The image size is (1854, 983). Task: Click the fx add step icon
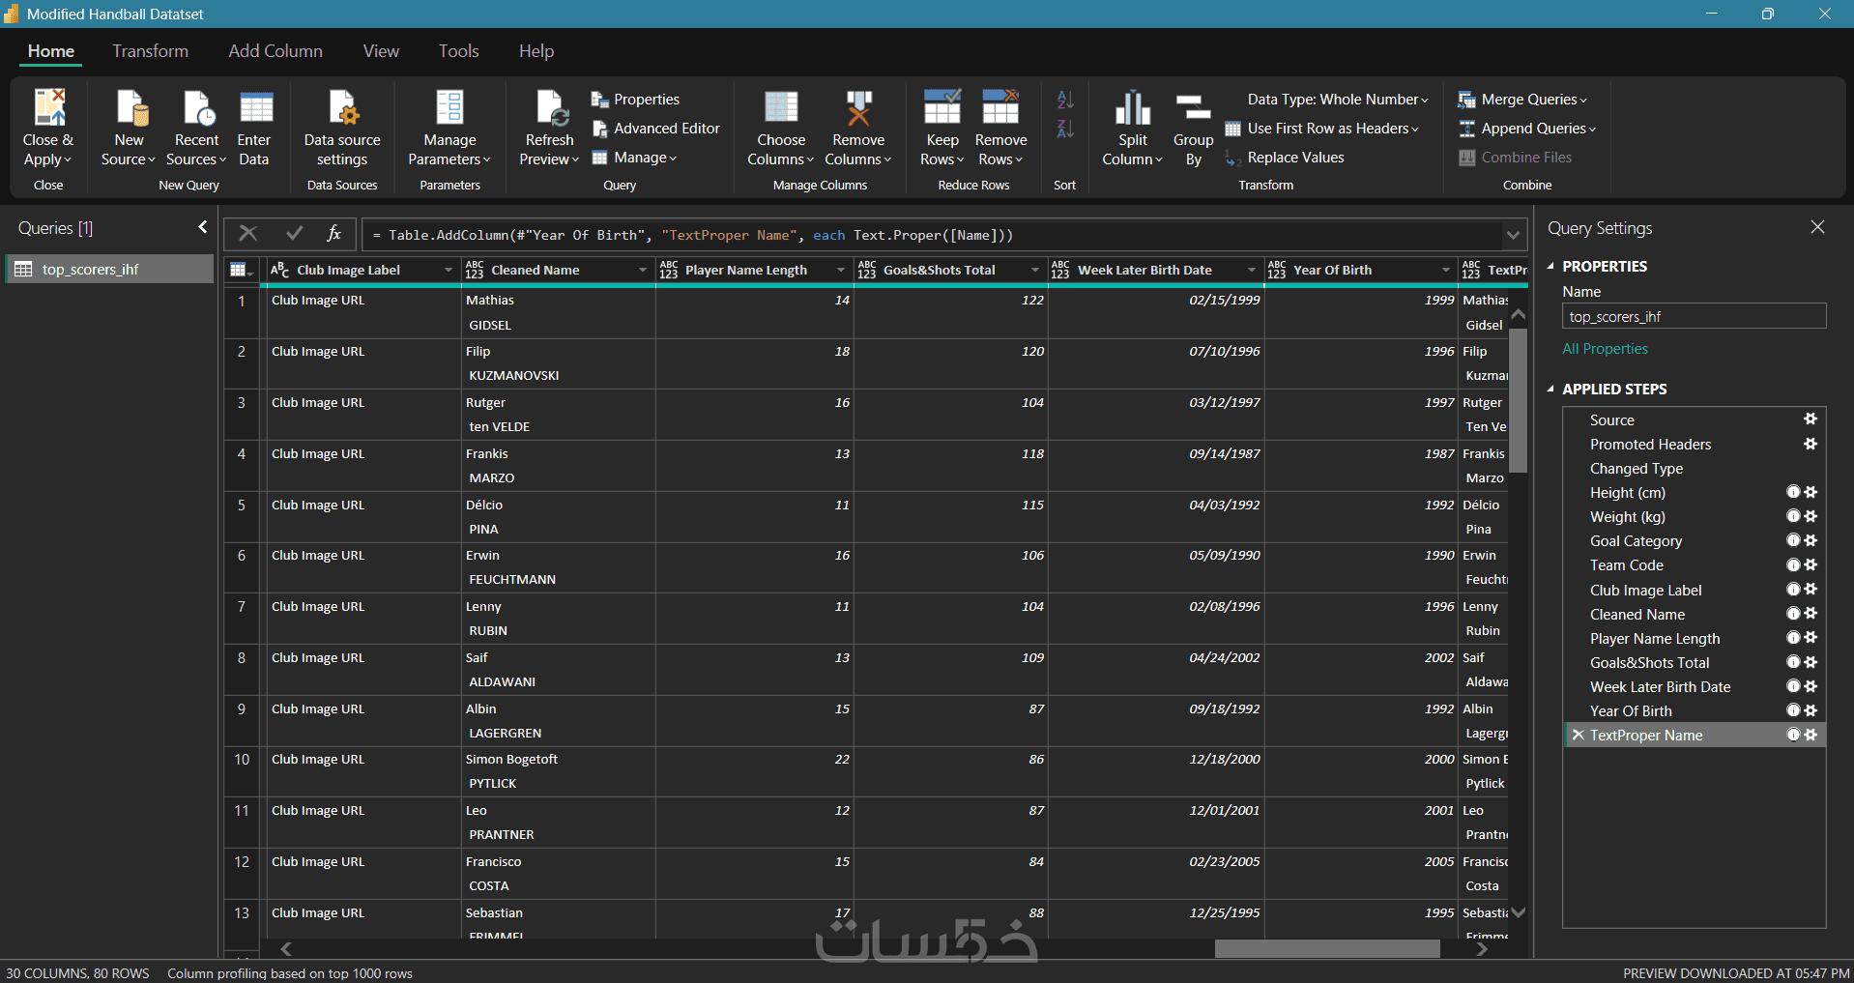(334, 234)
